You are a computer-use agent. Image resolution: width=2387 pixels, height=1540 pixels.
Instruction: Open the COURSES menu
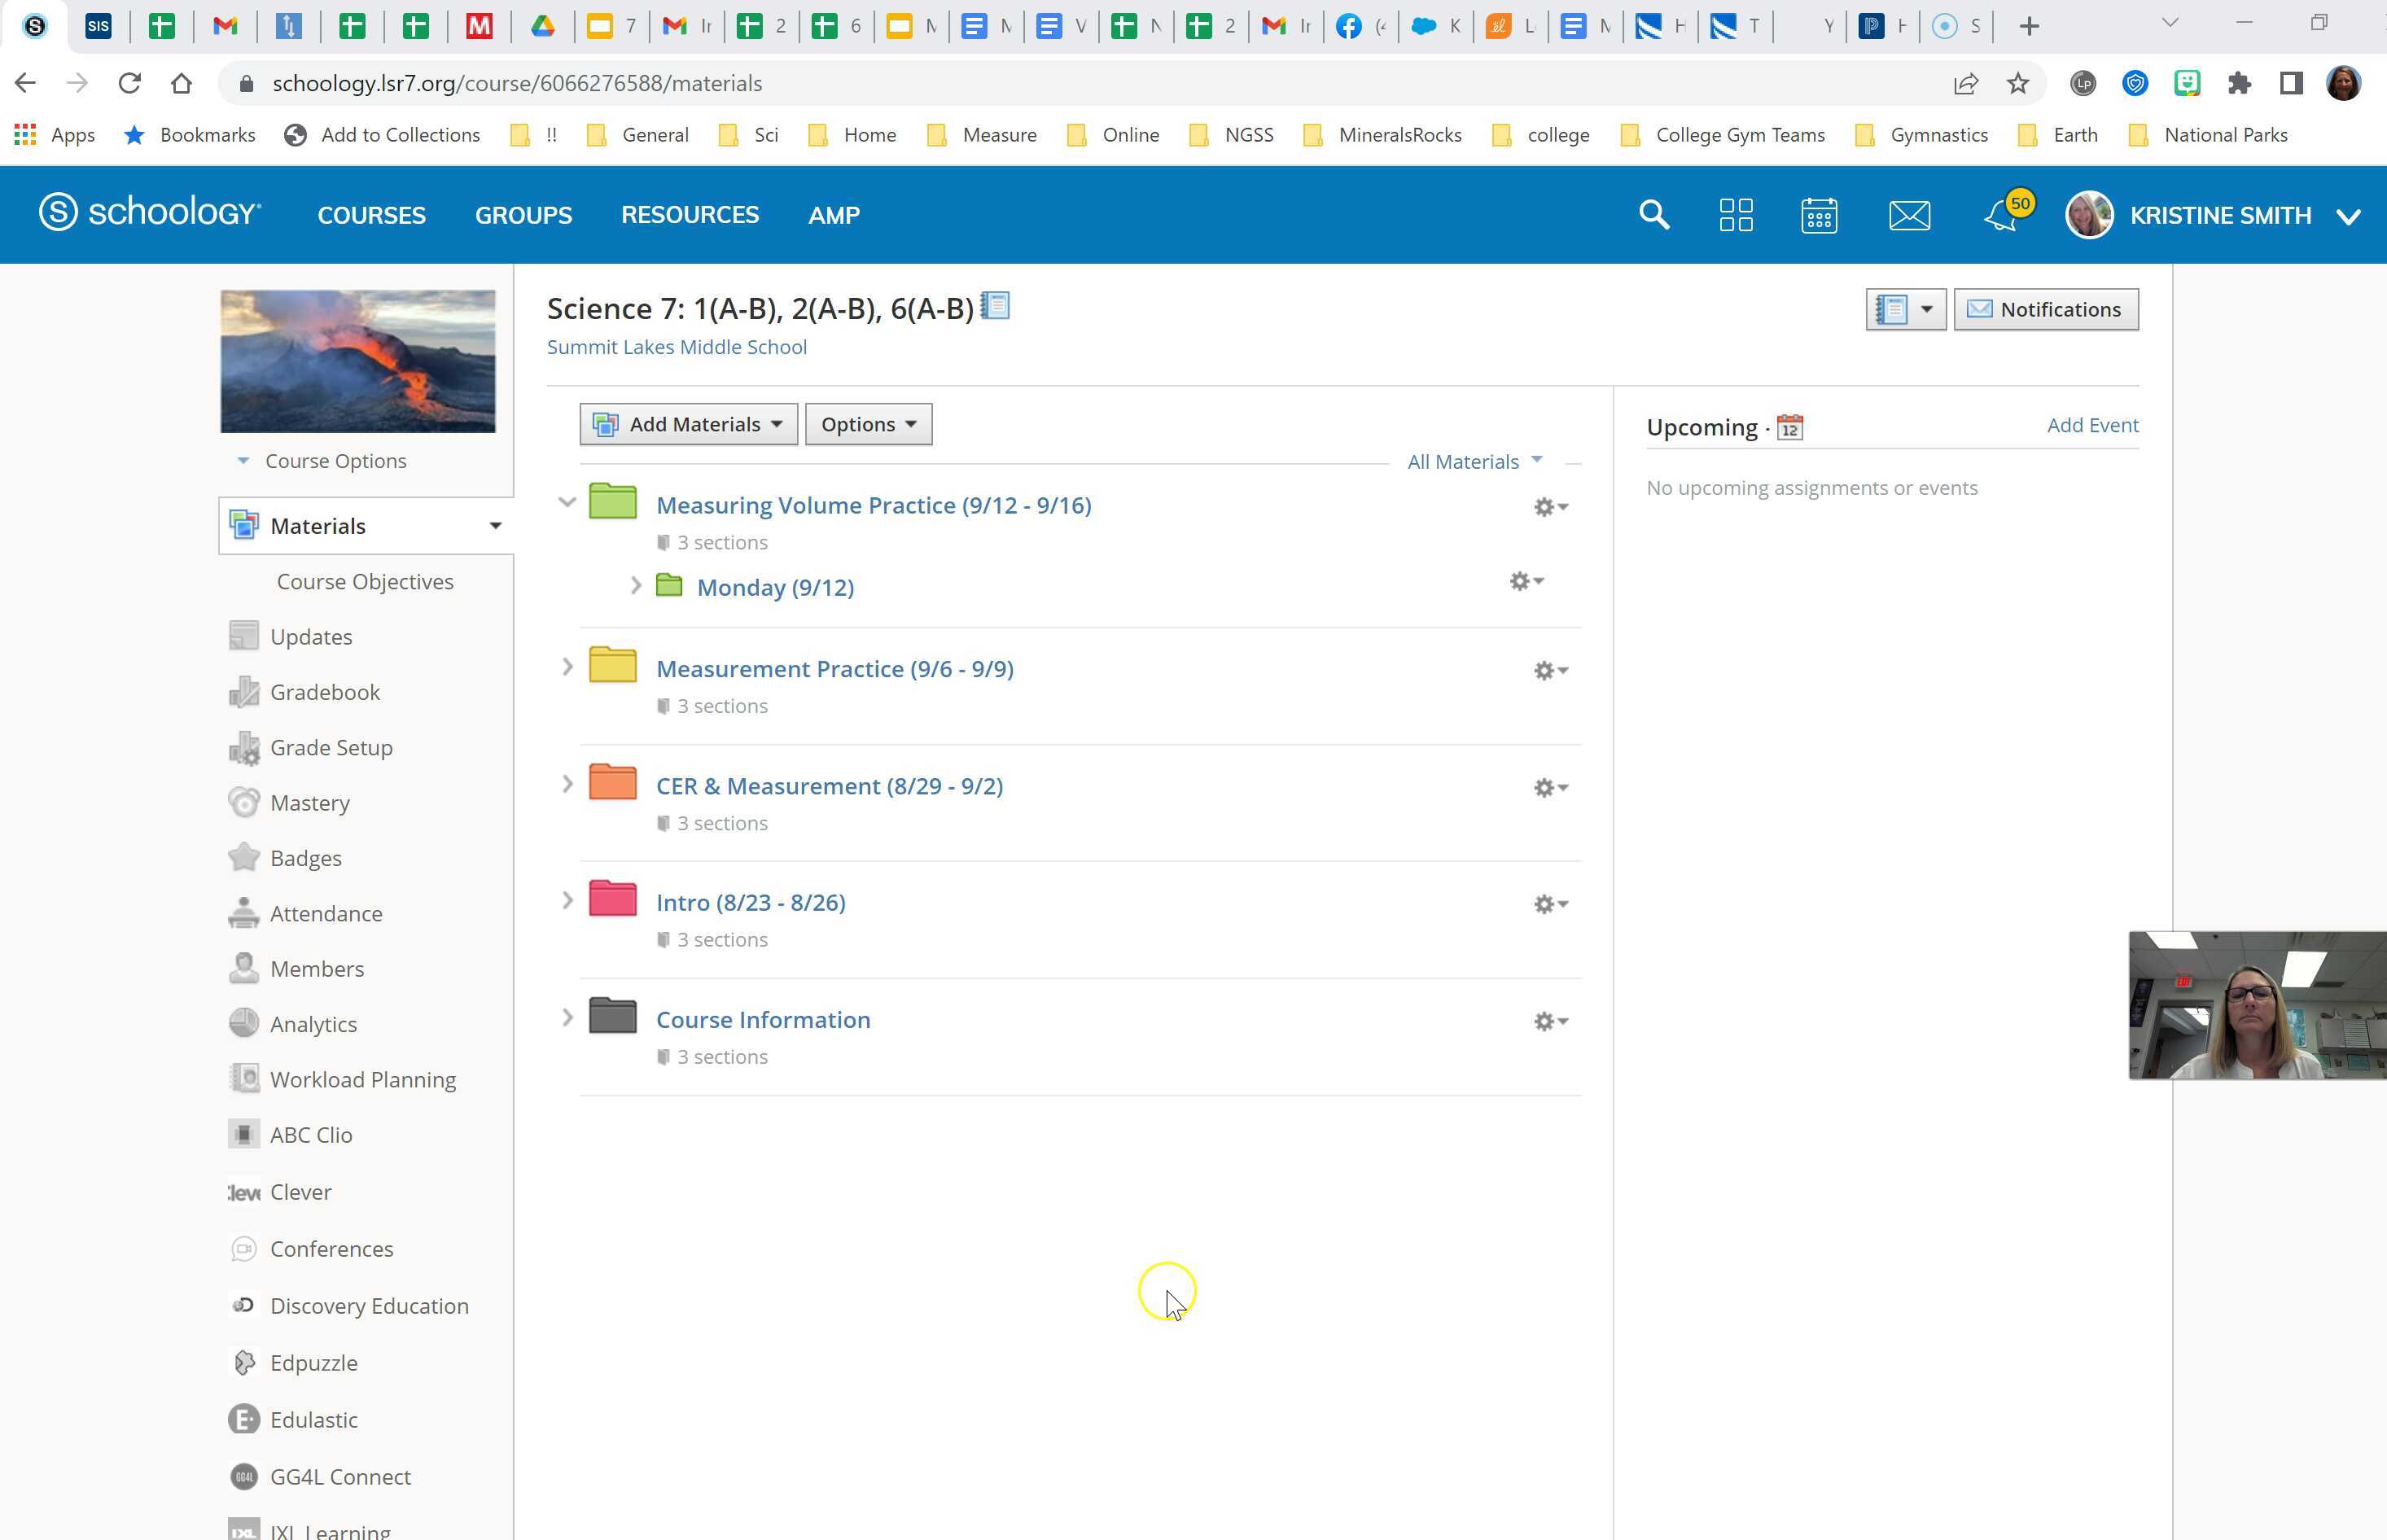tap(371, 215)
